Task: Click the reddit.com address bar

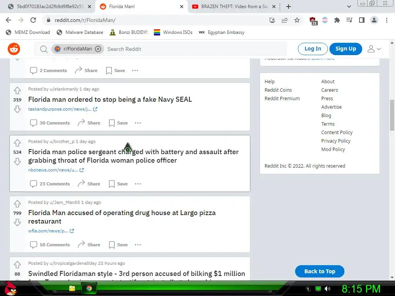Action: pyautogui.click(x=156, y=20)
